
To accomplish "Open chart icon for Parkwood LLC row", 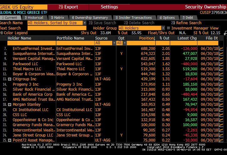I will click(x=221, y=64).
